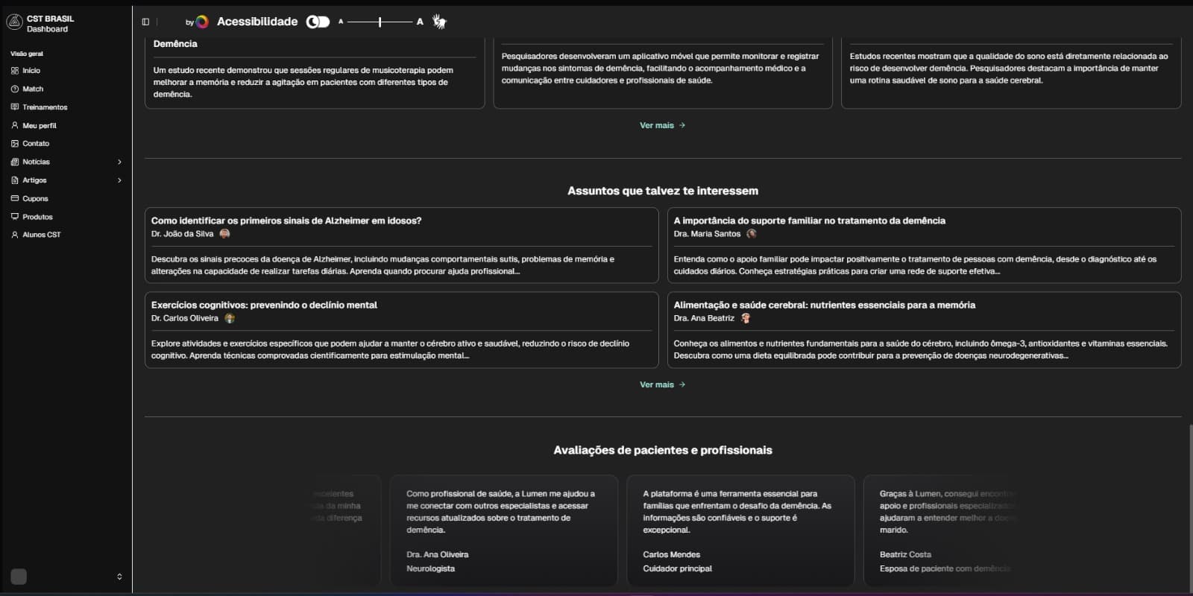This screenshot has height=596, width=1193.
Task: Click the arrow icon beside the upper Ver mais
Action: [x=682, y=125]
